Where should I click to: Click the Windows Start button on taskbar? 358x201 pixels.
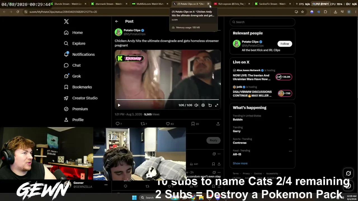(x=134, y=198)
